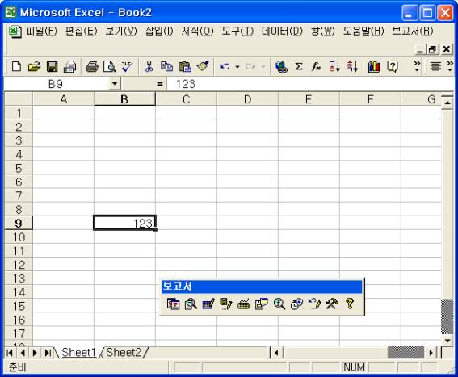
Task: Switch to the Sheet2 tab
Action: [124, 353]
